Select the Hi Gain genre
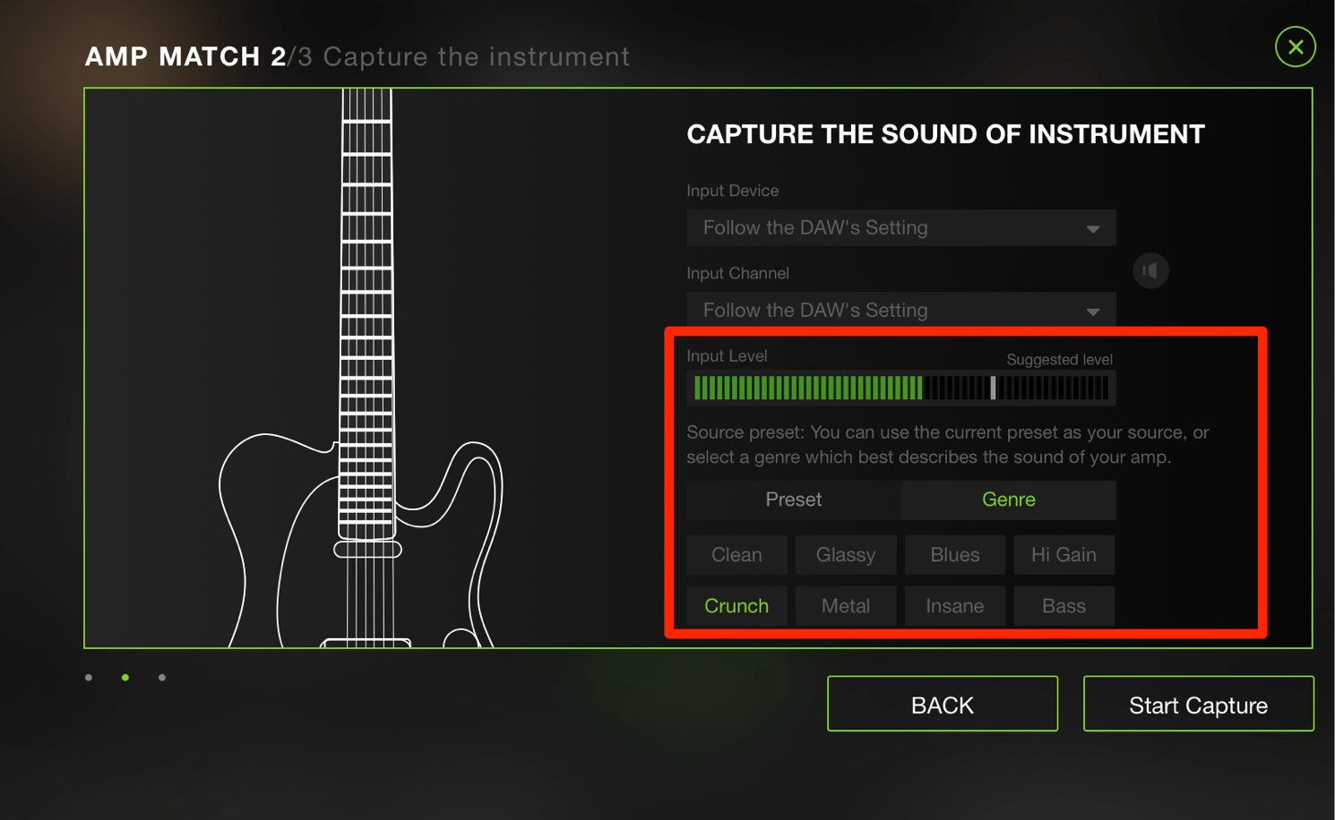1335x820 pixels. pos(1064,555)
